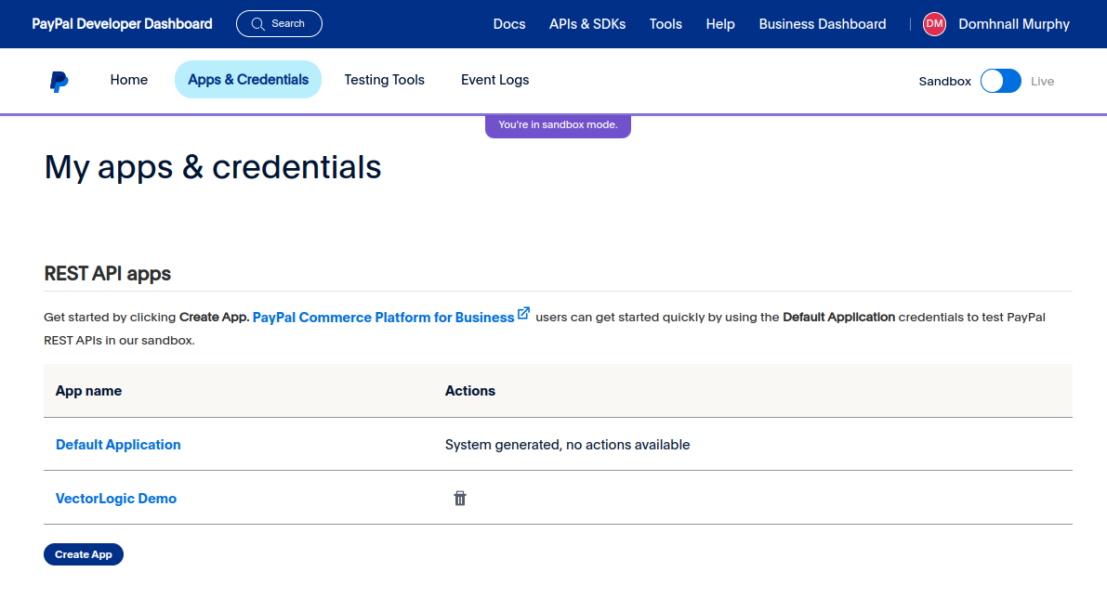The height and width of the screenshot is (611, 1107).
Task: Open the Default Application link
Action: tap(118, 445)
